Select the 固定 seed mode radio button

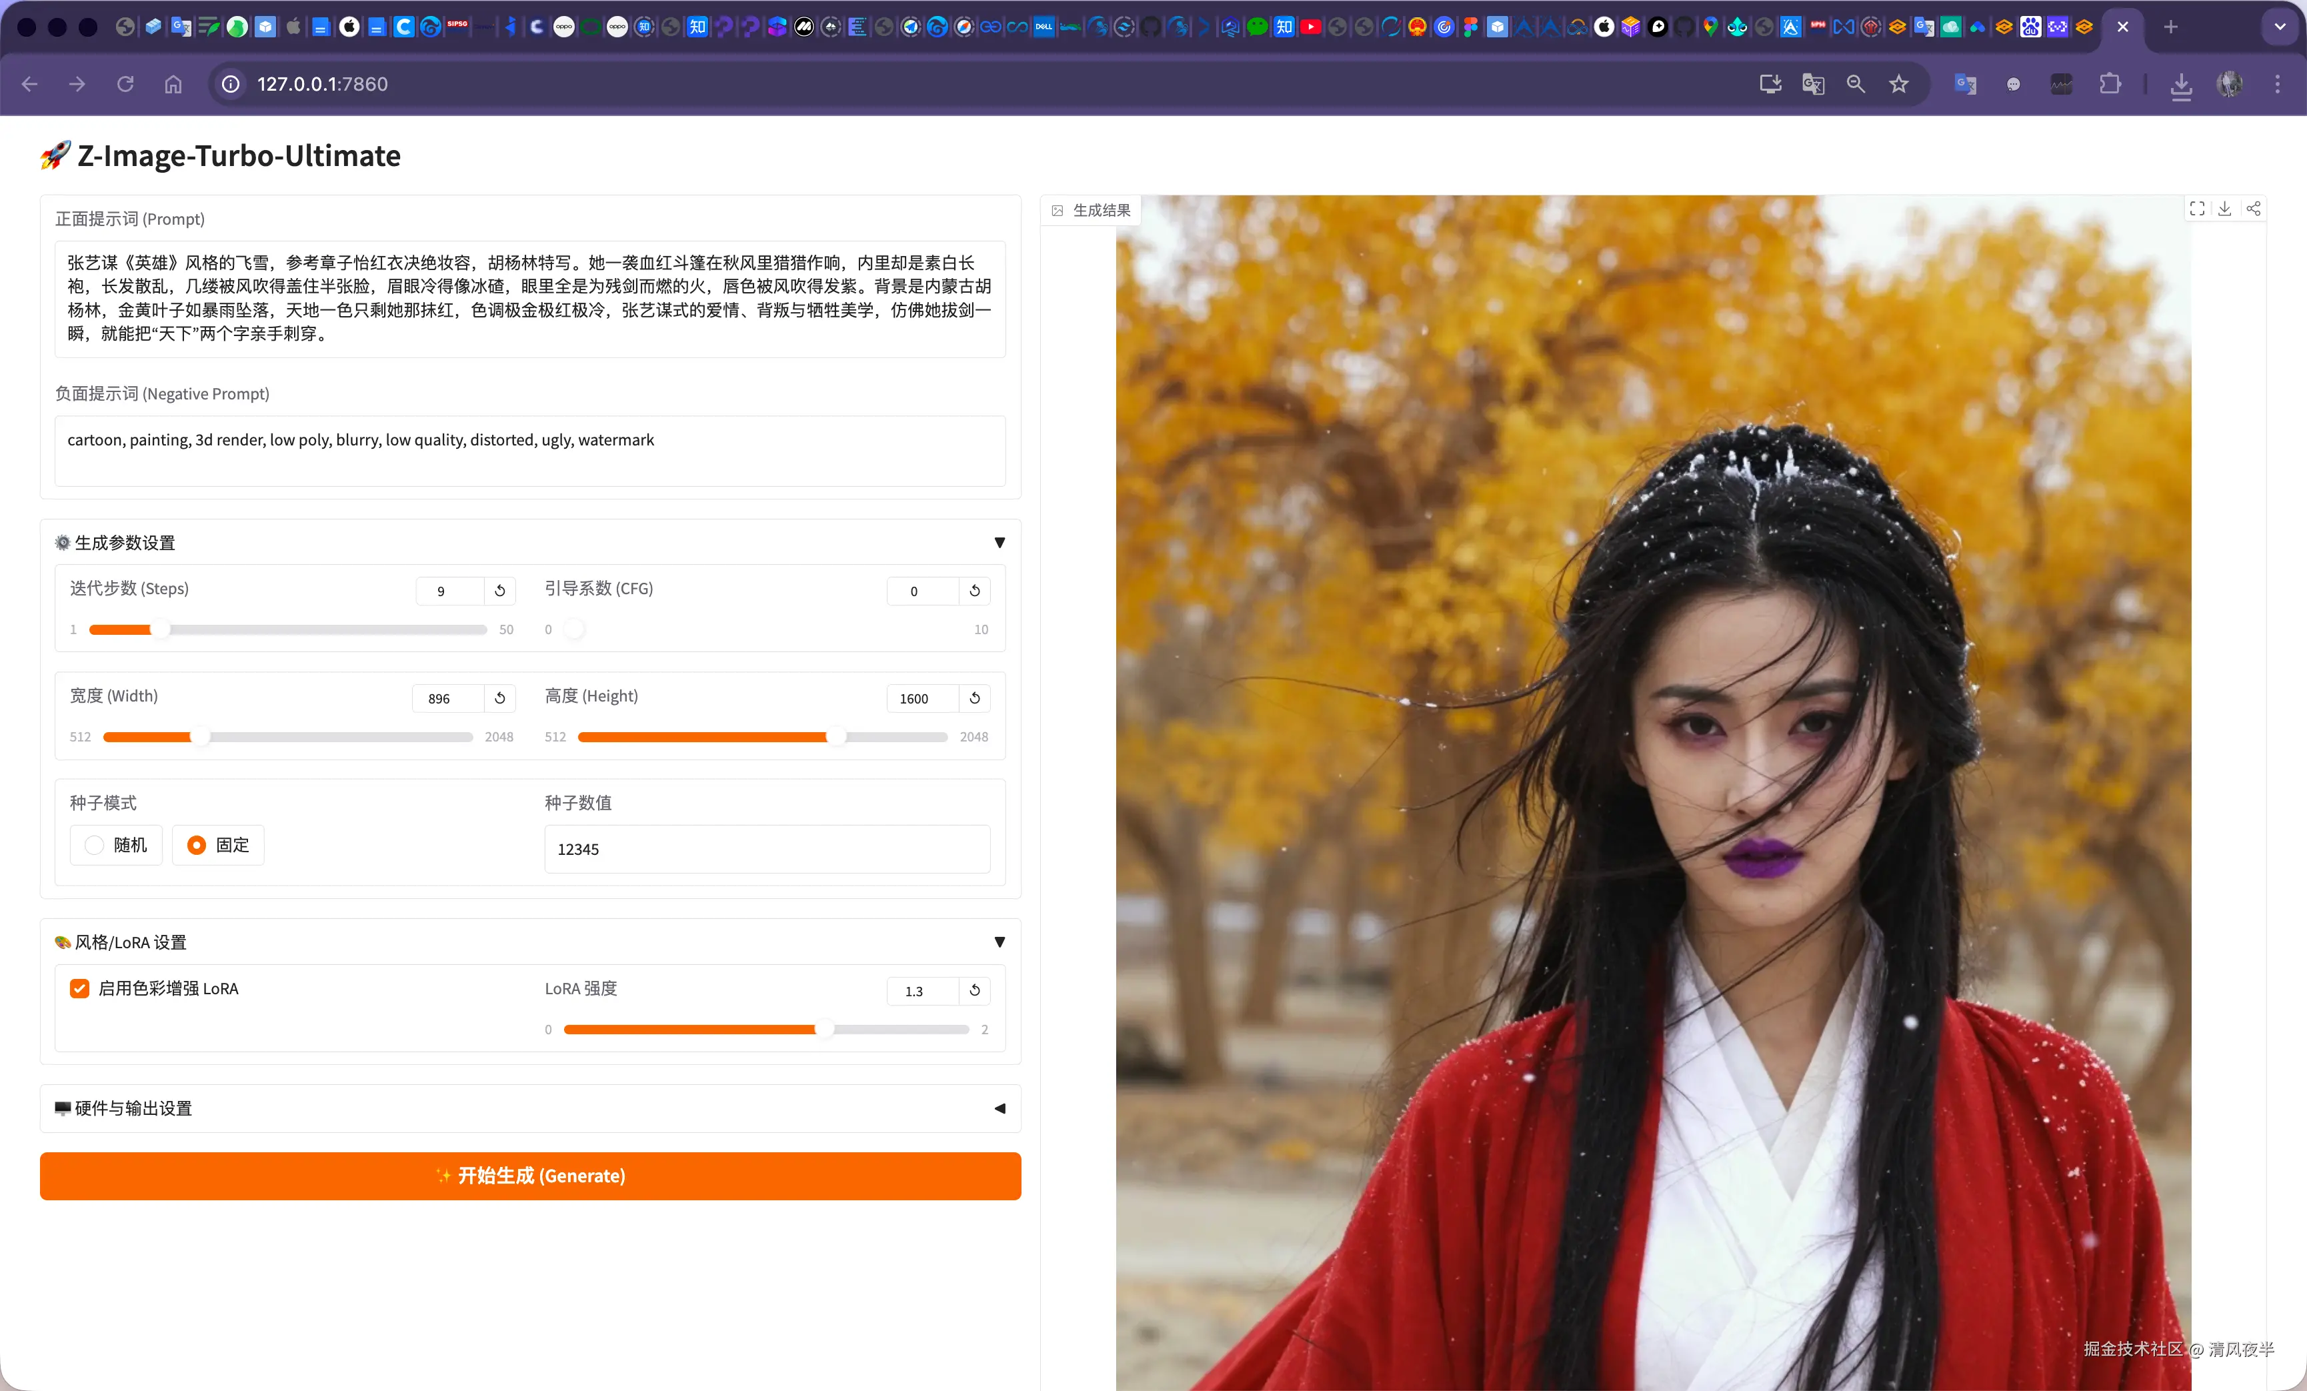(x=197, y=844)
